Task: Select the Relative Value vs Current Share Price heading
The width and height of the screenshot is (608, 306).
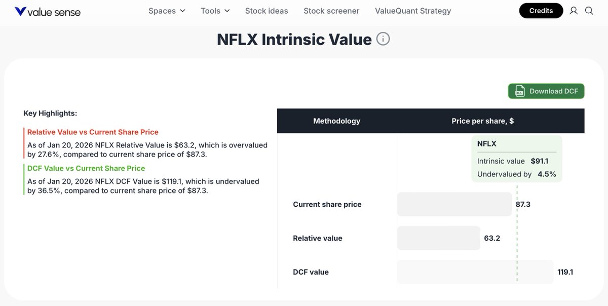Action: (93, 132)
